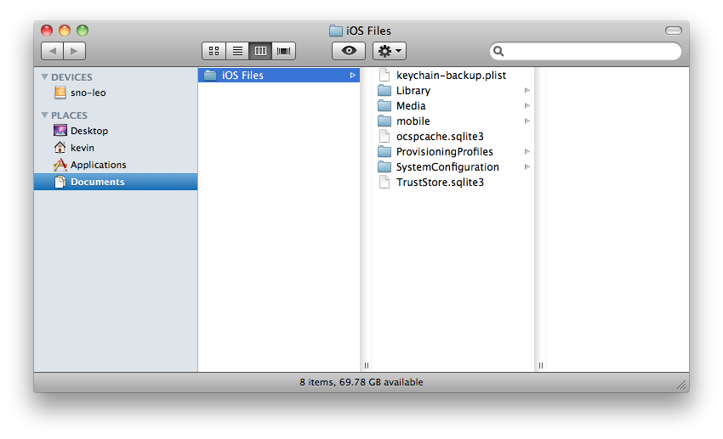Viewport: 723px width, 439px height.
Task: Click the Applications icon in sidebar
Action: click(60, 164)
